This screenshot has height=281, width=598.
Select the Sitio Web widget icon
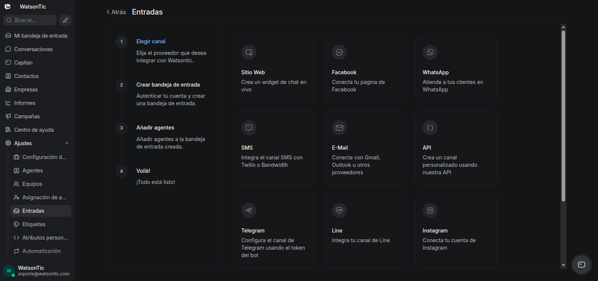(249, 52)
